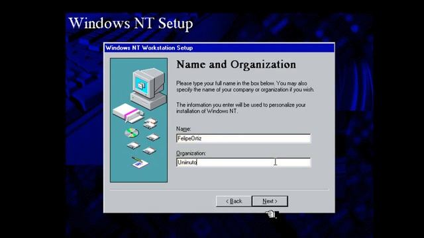
Task: Click the Name: field label
Action: (x=184, y=129)
